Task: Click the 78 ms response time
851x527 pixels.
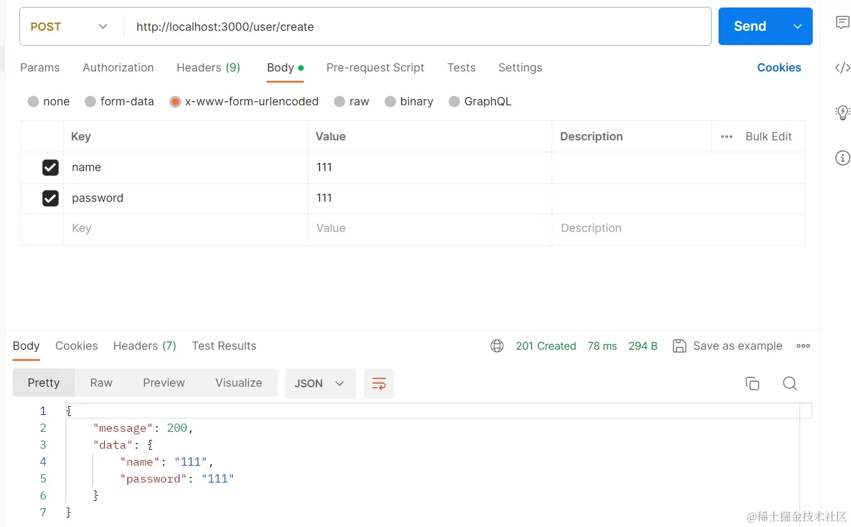Action: pyautogui.click(x=602, y=346)
